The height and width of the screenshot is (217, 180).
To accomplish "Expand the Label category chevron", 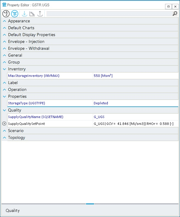I will (x=4, y=83).
